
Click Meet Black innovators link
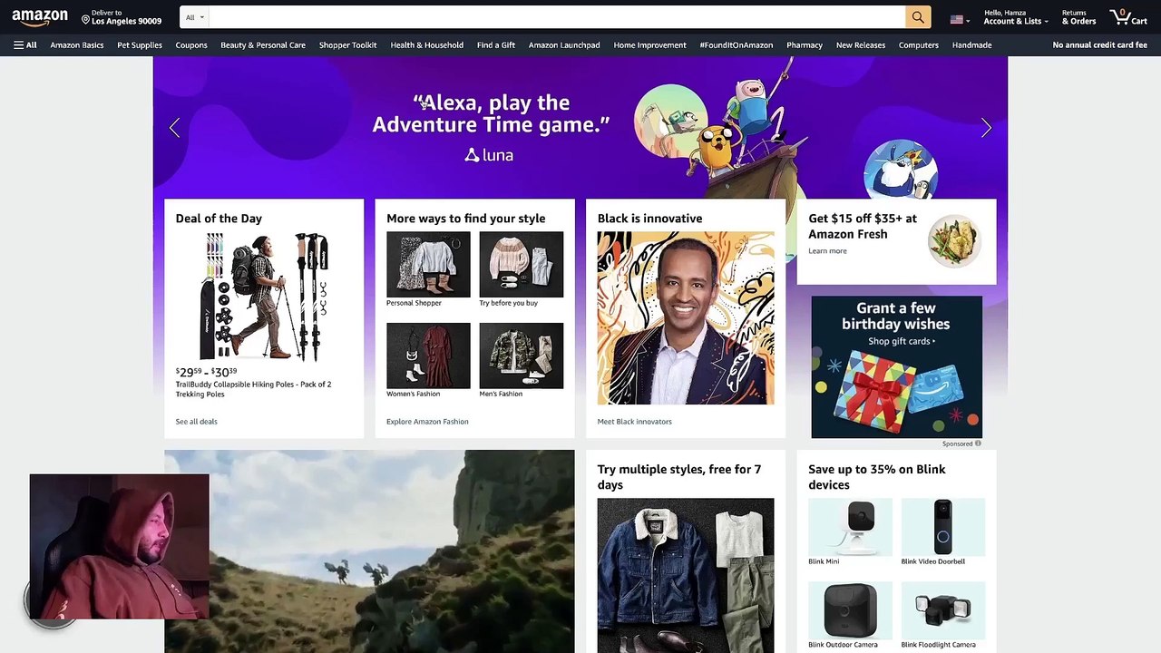click(635, 422)
